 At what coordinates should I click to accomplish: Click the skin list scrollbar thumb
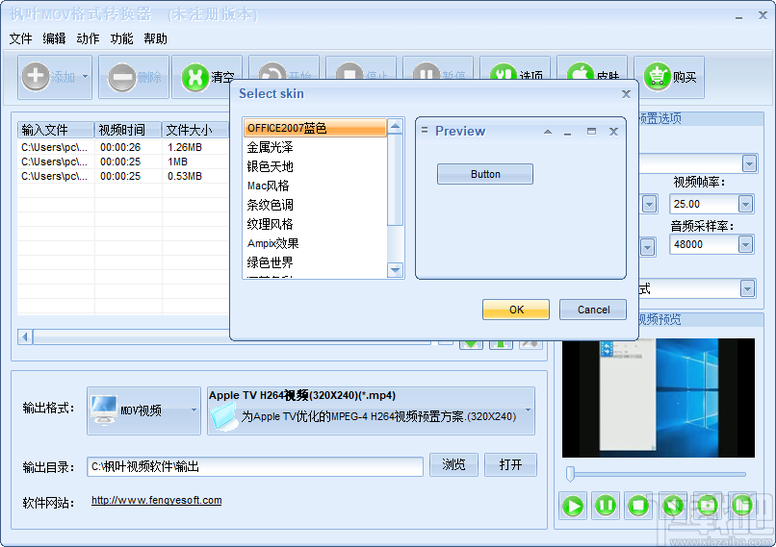click(x=395, y=180)
